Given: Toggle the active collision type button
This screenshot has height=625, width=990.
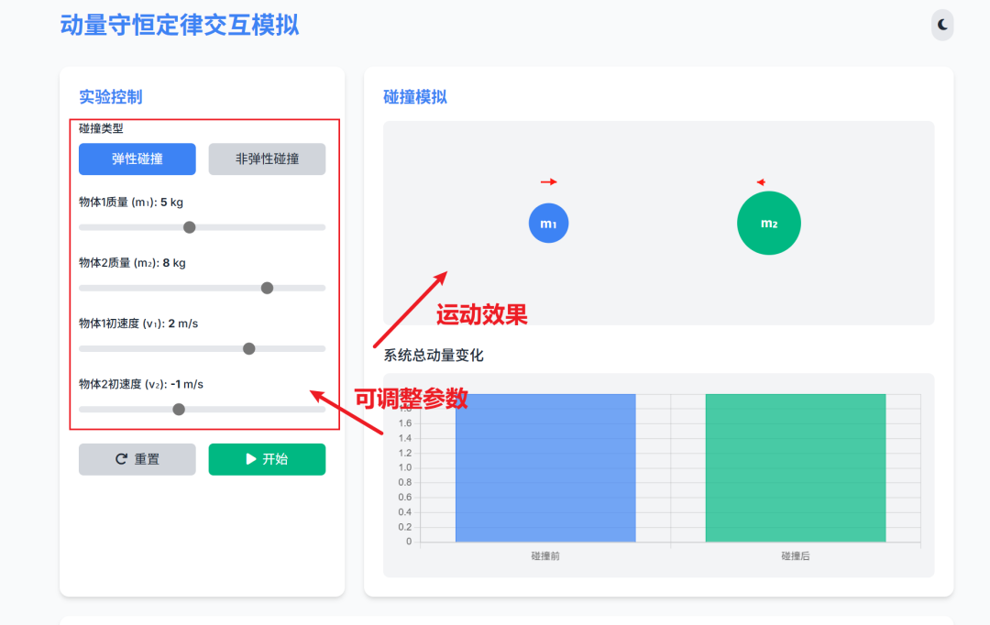Looking at the screenshot, I should [137, 159].
